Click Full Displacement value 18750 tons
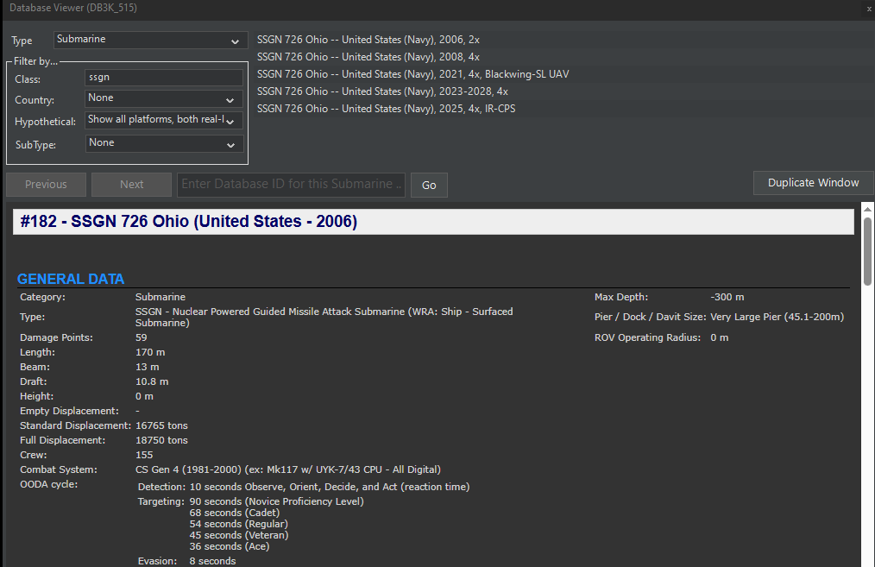 click(162, 440)
